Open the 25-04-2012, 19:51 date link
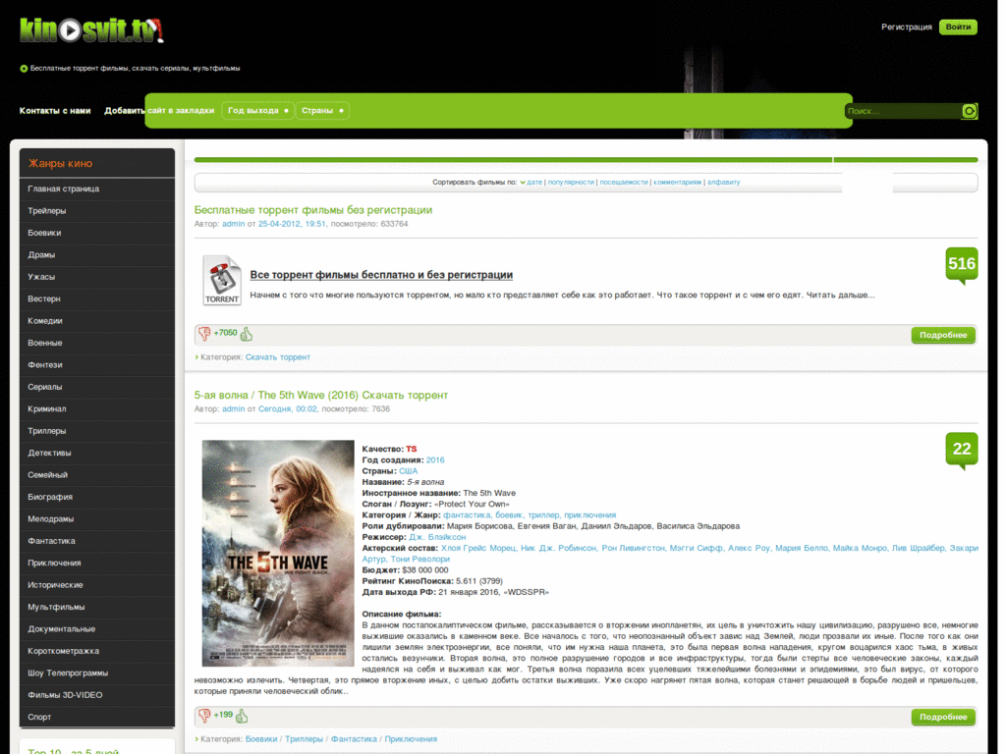 coord(291,224)
